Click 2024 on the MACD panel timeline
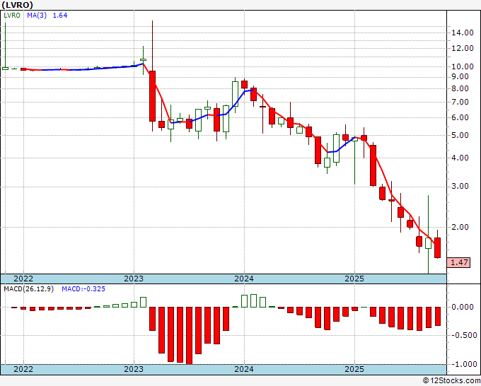This screenshot has height=386, width=481. pos(244,369)
